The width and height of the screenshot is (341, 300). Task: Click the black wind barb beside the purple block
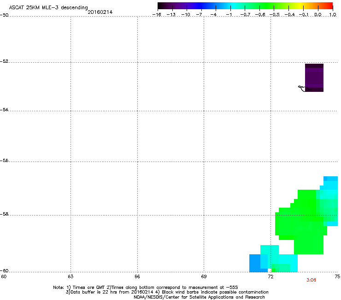click(304, 89)
